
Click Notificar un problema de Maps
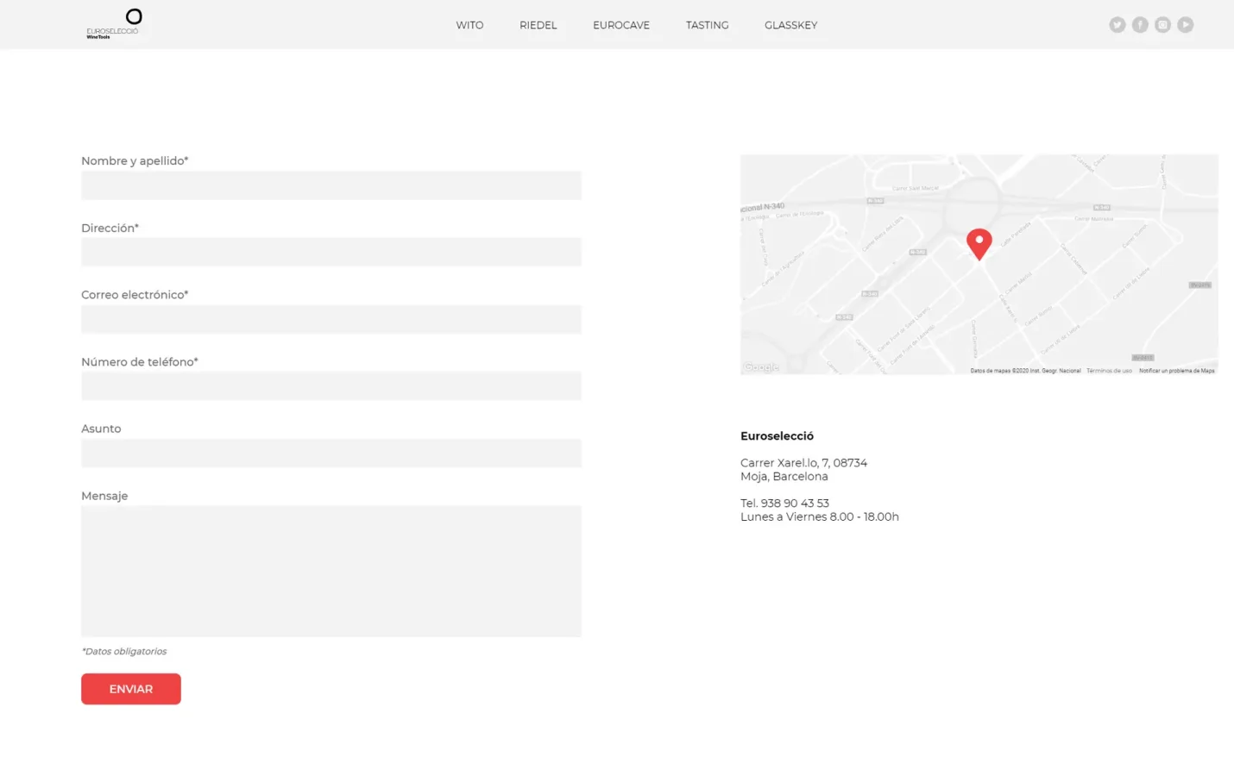click(1176, 371)
